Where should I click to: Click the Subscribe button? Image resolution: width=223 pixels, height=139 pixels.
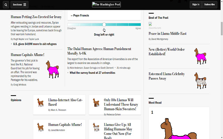point(209,5)
